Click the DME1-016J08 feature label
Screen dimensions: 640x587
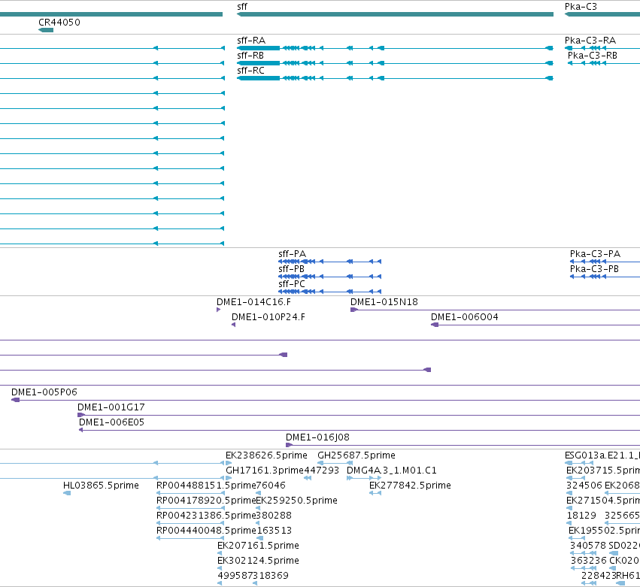click(x=317, y=437)
